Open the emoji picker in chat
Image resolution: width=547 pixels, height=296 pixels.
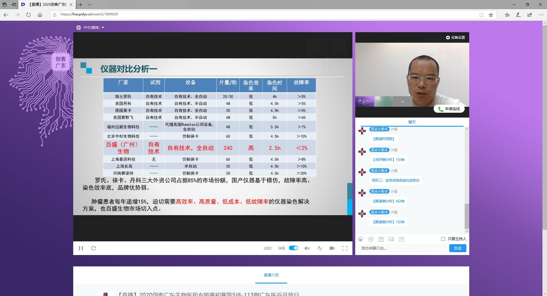click(361, 239)
